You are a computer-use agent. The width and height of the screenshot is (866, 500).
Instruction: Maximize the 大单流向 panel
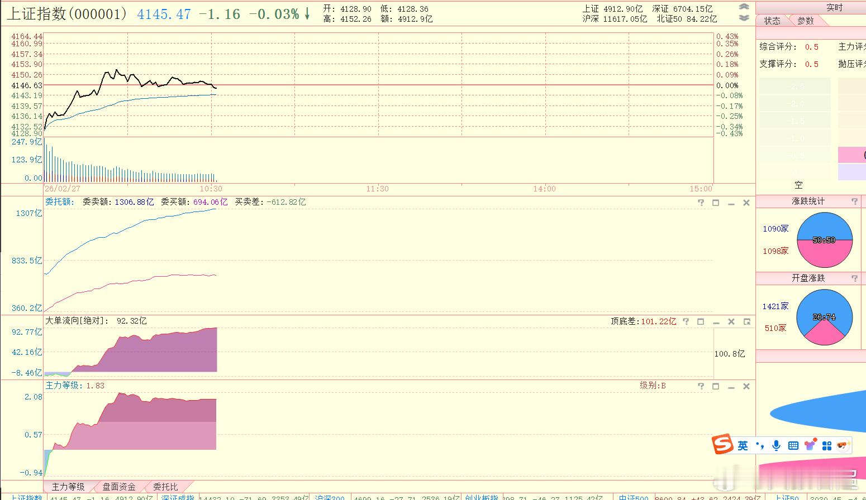(x=701, y=321)
